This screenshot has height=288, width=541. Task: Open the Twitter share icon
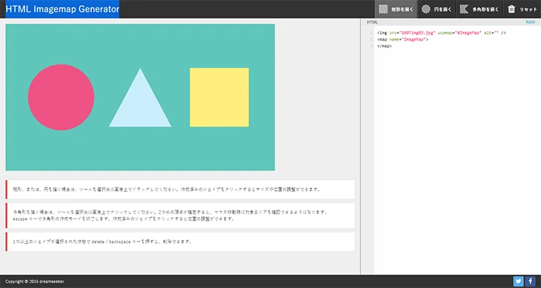pos(518,281)
